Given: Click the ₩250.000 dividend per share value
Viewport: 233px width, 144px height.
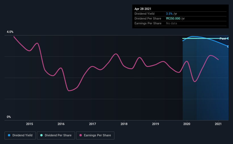Looking at the screenshot, I should pyautogui.click(x=173, y=18).
